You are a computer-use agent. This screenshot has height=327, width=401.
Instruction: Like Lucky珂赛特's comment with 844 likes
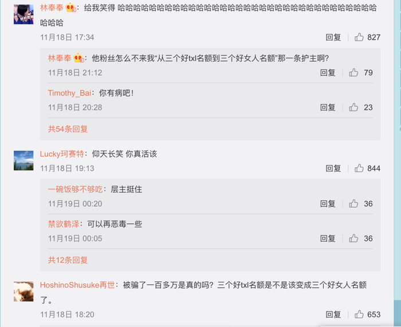click(359, 168)
